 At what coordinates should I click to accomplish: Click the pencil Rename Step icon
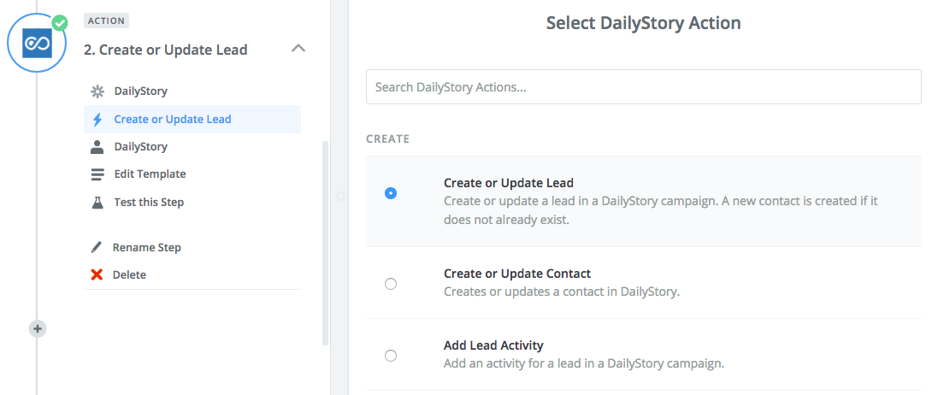pos(97,247)
